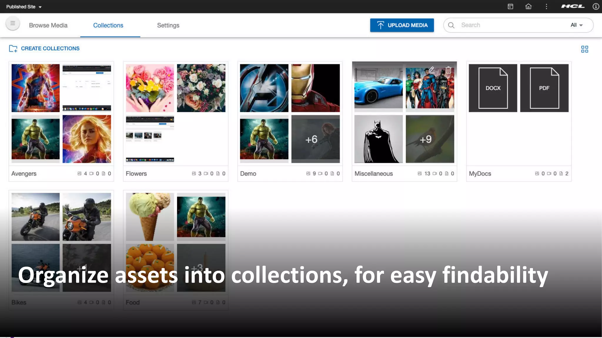Viewport: 602px width, 338px height.
Task: Click the Hulk thumbnail in Avengers
Action: click(36, 139)
